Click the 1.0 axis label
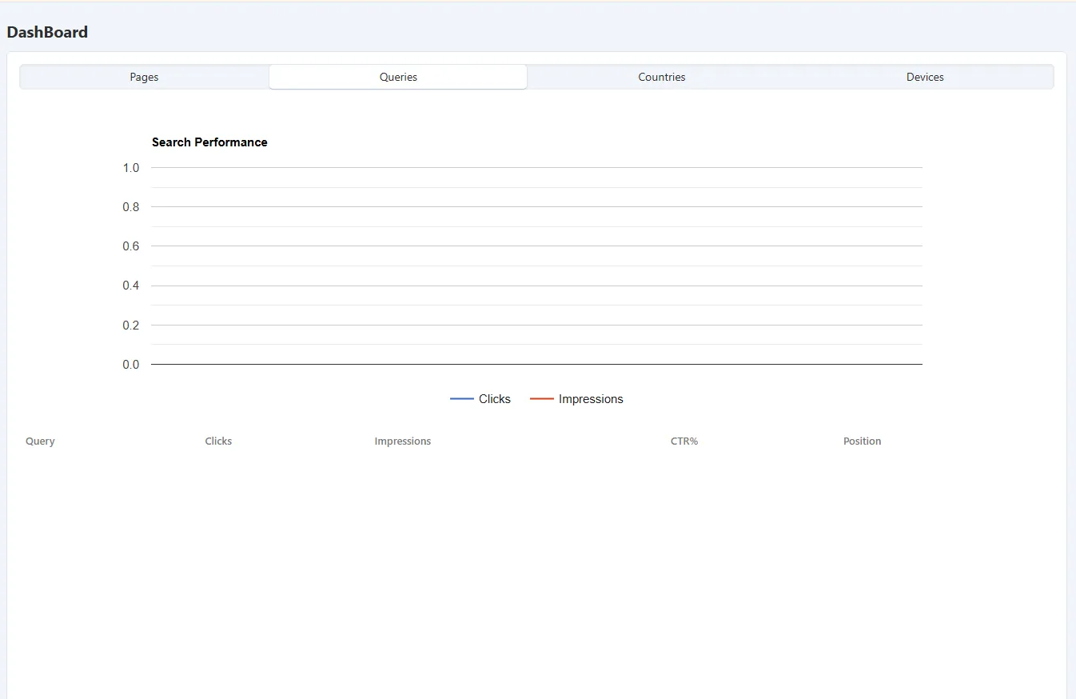Image resolution: width=1076 pixels, height=699 pixels. (131, 168)
